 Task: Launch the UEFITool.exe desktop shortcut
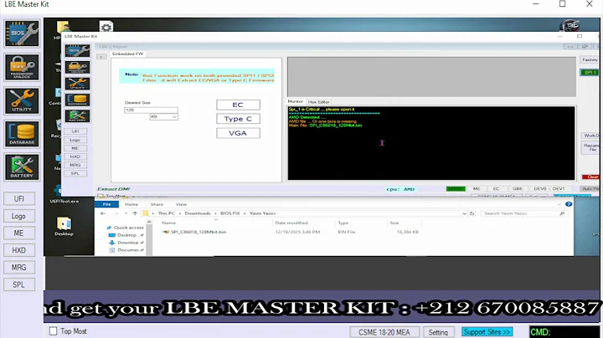click(x=64, y=194)
